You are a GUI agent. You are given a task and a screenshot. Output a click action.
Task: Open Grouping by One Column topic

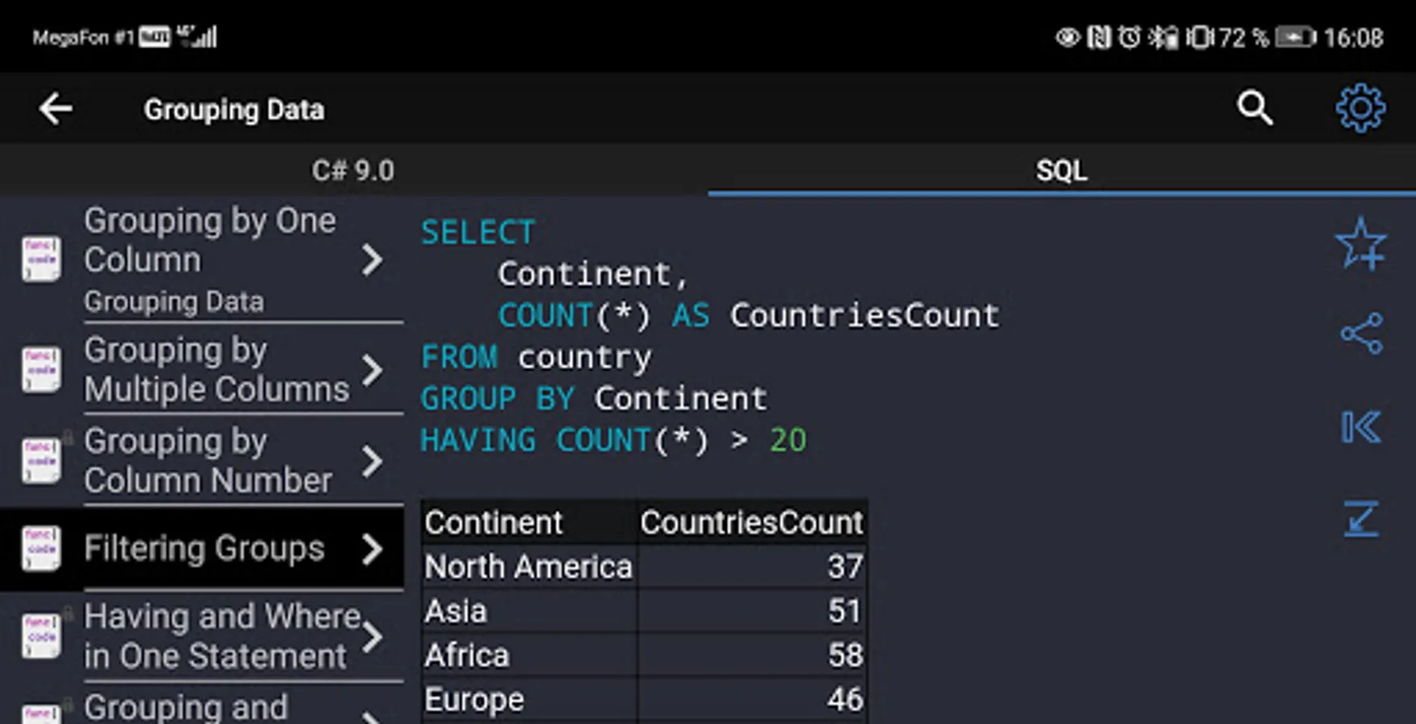pos(202,260)
